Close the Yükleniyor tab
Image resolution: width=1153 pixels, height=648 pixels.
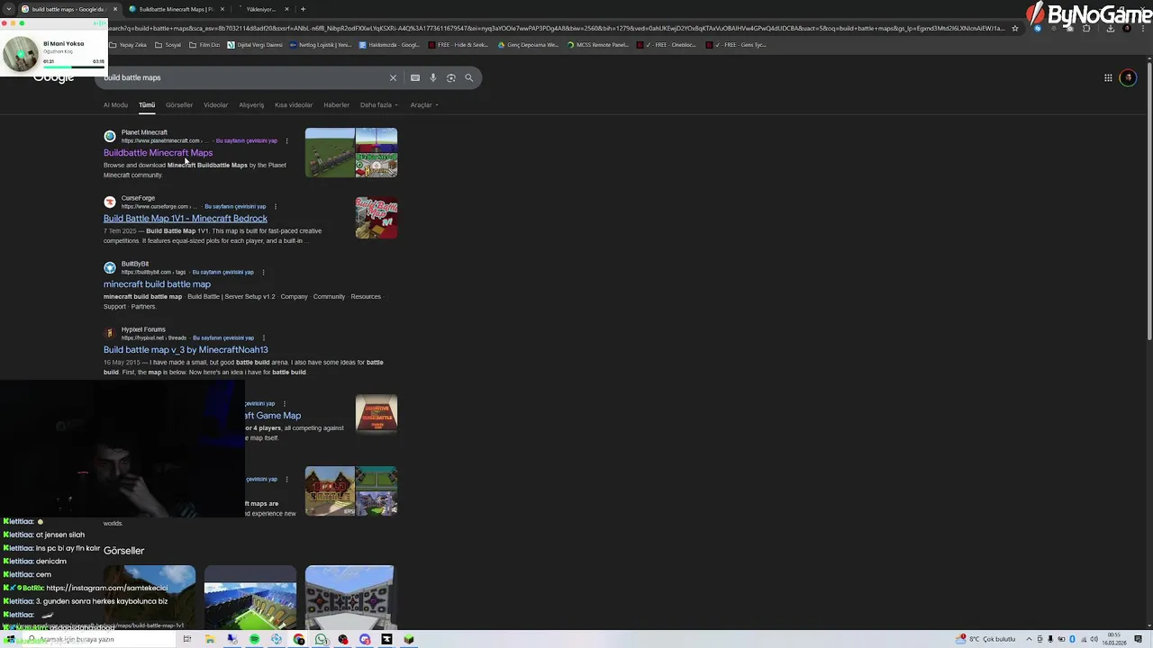tap(286, 9)
